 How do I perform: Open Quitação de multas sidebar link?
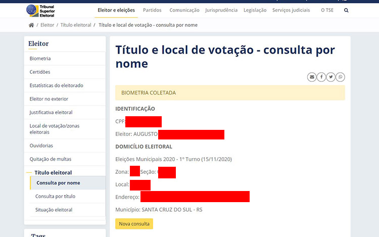click(65, 159)
